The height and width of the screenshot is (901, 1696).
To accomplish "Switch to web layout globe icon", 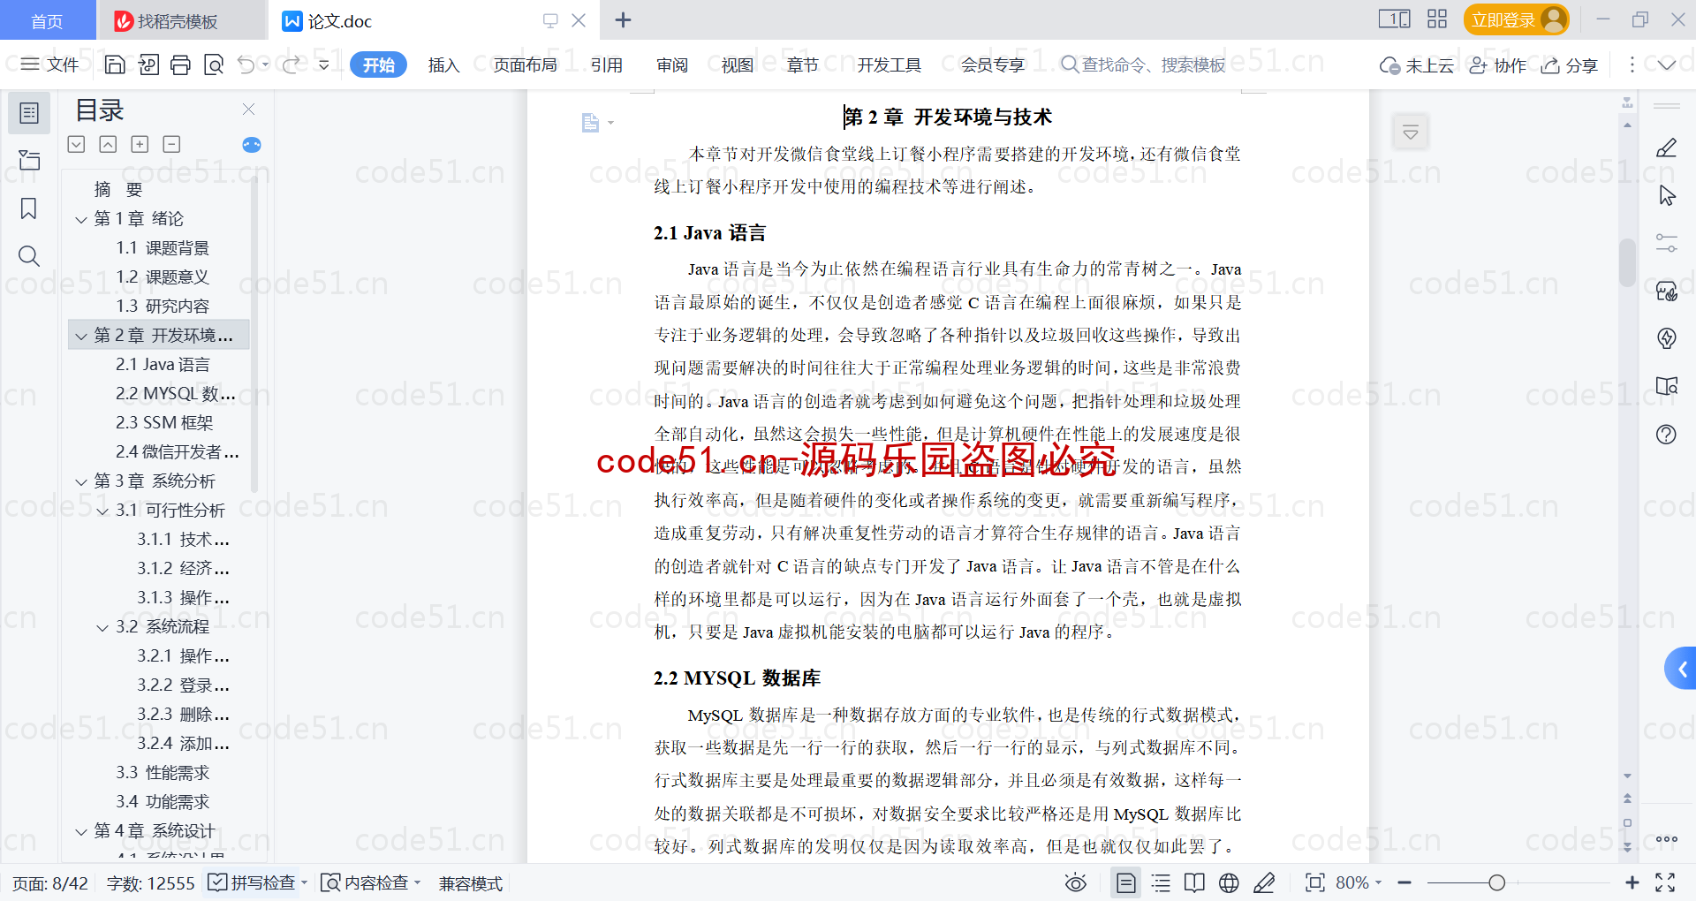I will point(1229,882).
